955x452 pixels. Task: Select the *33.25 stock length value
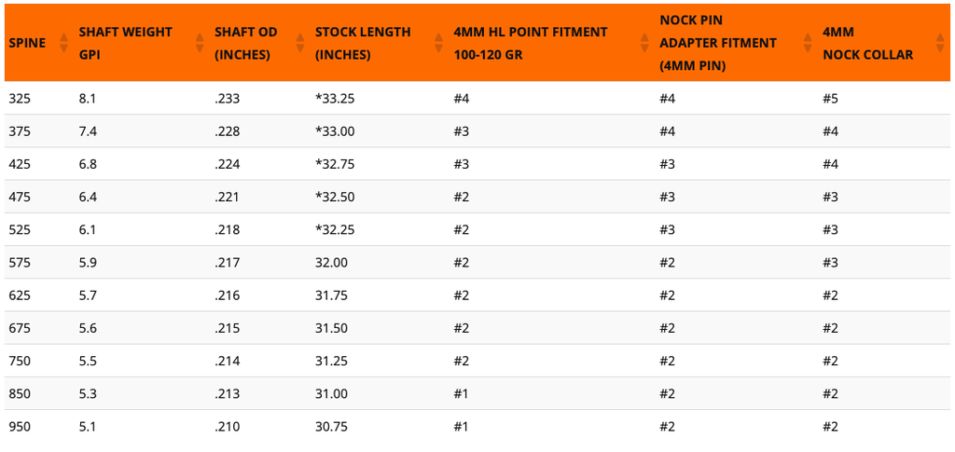coord(335,99)
